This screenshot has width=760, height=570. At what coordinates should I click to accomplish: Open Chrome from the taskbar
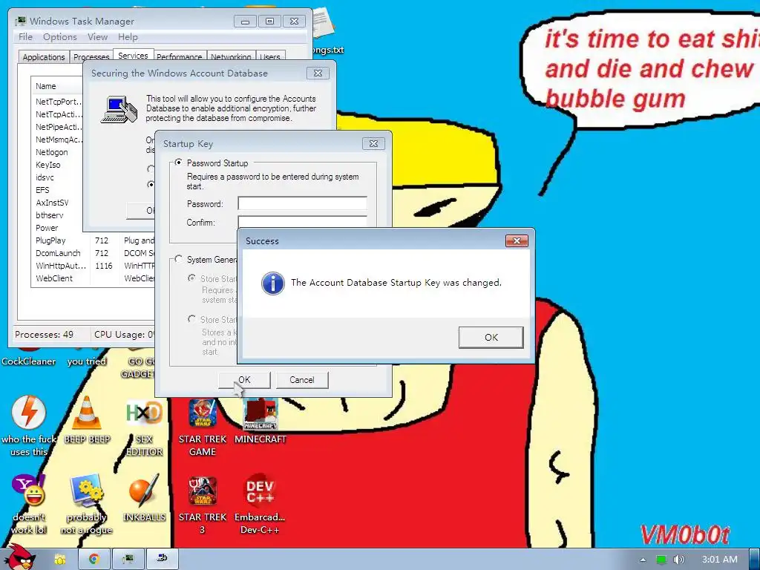click(94, 560)
